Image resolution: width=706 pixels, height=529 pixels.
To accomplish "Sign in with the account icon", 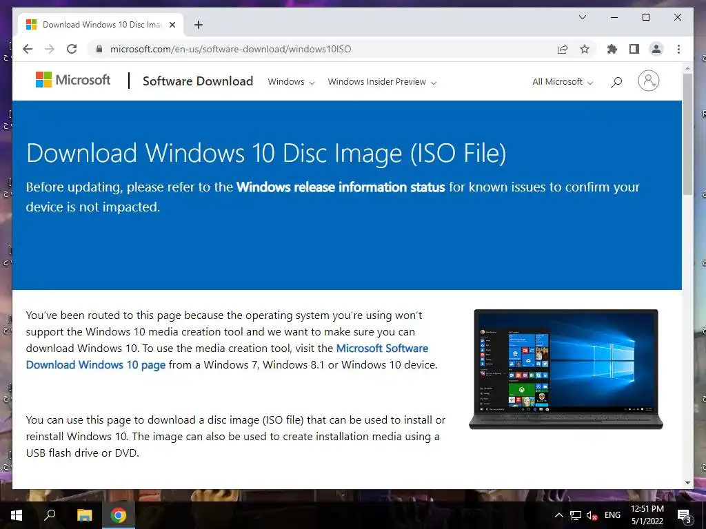I will point(648,81).
